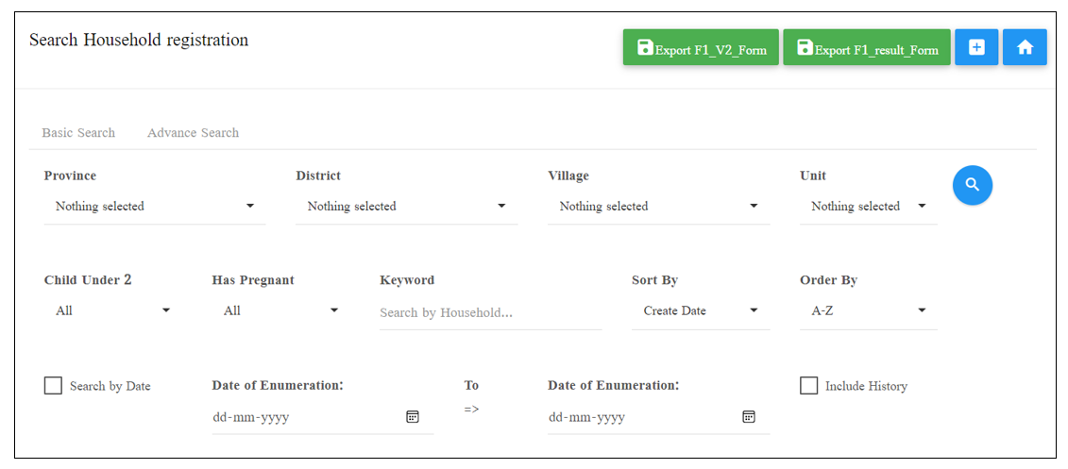
Task: Open the Sort By Create Date dropdown
Action: pos(701,311)
